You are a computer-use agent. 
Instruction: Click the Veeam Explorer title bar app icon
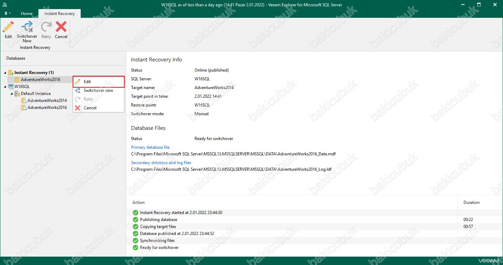(5, 5)
